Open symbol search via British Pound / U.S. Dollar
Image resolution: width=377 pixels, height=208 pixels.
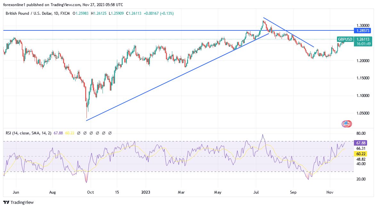pos(29,14)
